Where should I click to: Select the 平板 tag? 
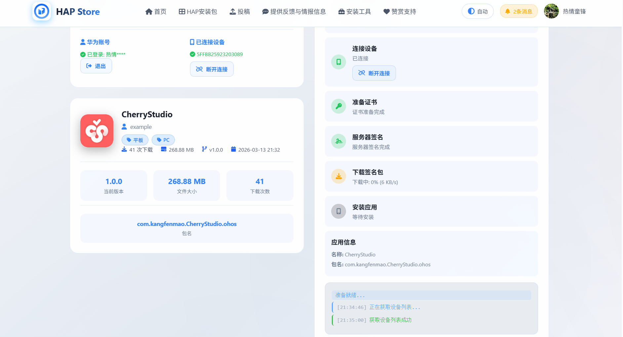(135, 140)
